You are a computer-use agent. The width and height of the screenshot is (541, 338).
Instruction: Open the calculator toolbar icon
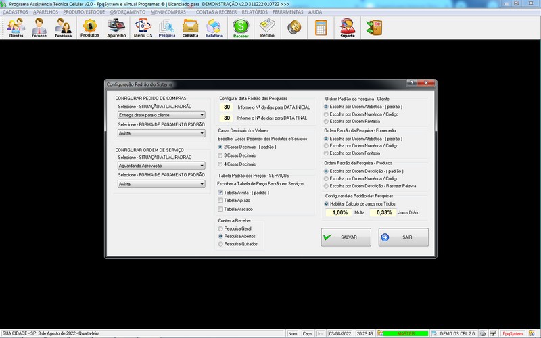click(x=321, y=28)
